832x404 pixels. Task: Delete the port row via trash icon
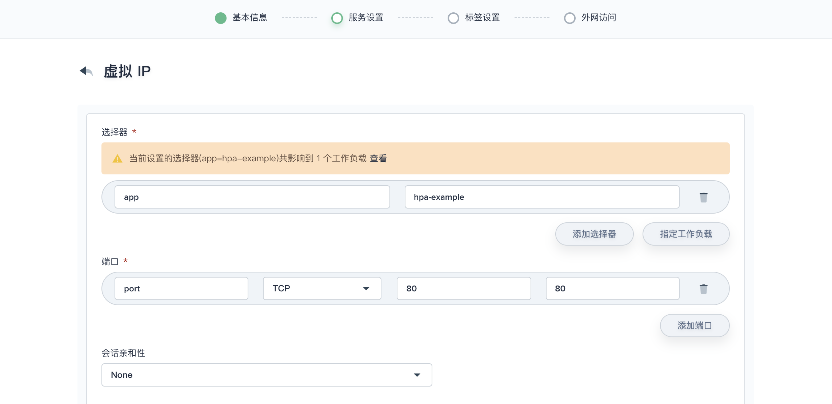(x=703, y=289)
